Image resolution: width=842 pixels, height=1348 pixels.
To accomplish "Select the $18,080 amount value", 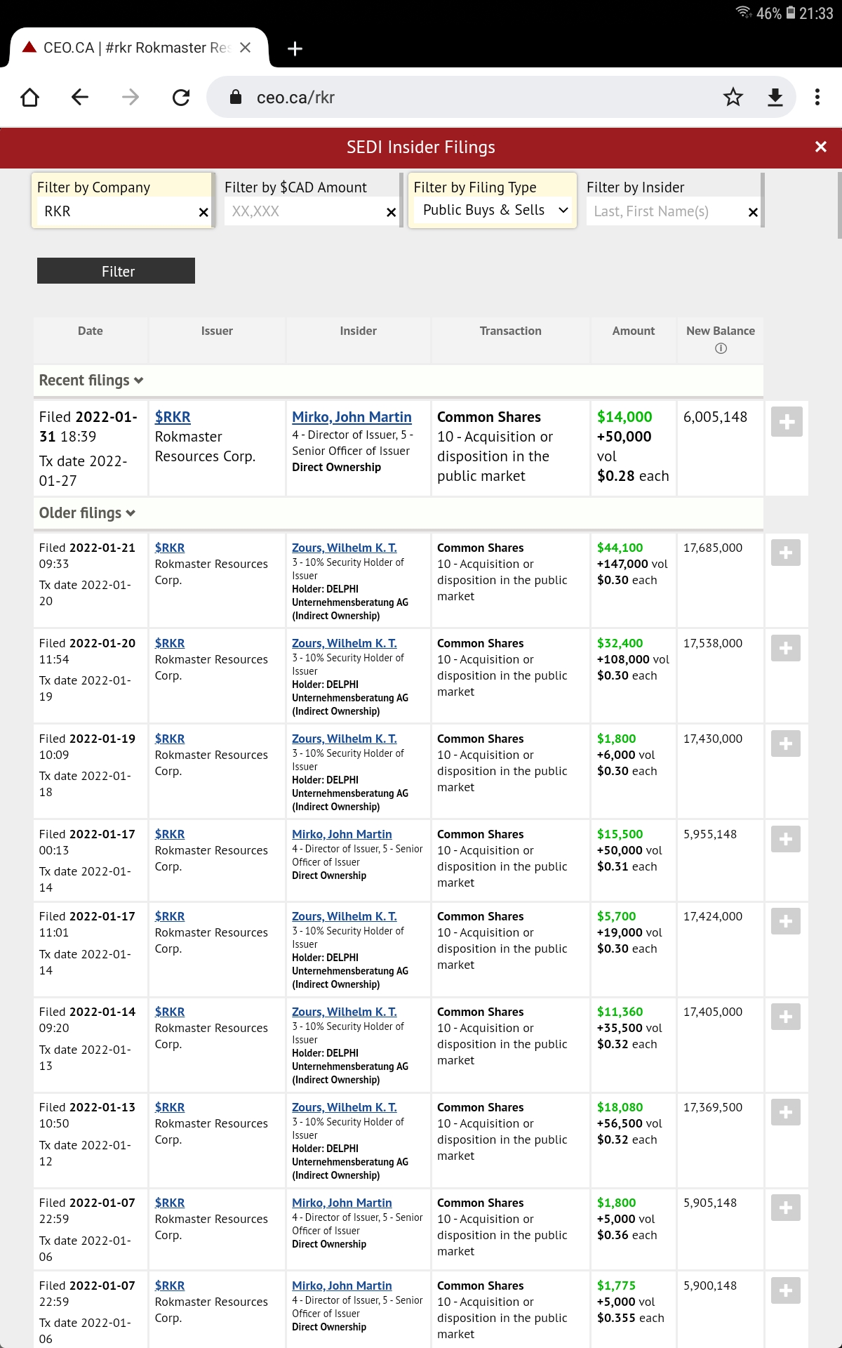I will click(620, 1107).
